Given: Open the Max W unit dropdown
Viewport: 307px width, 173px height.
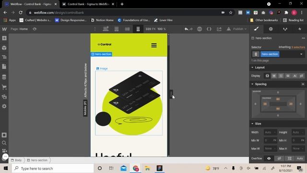Looking at the screenshot, I should pos(275,148).
